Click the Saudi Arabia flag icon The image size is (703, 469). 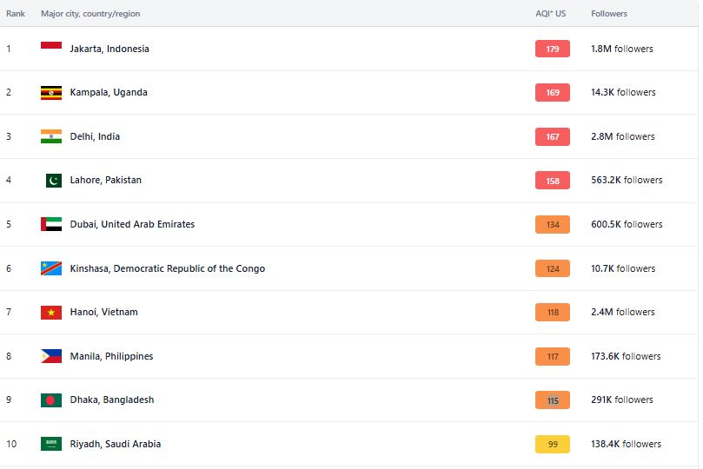point(51,444)
